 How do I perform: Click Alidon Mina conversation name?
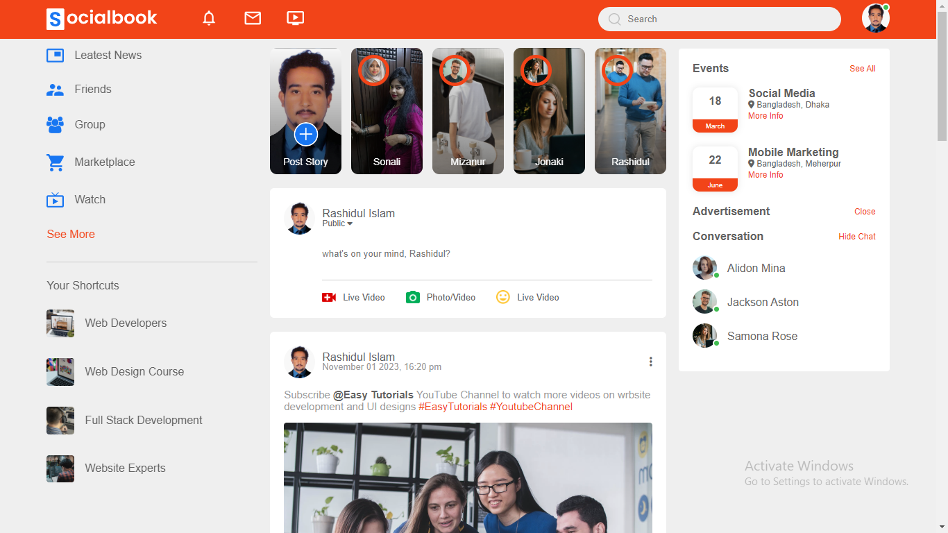pos(756,268)
